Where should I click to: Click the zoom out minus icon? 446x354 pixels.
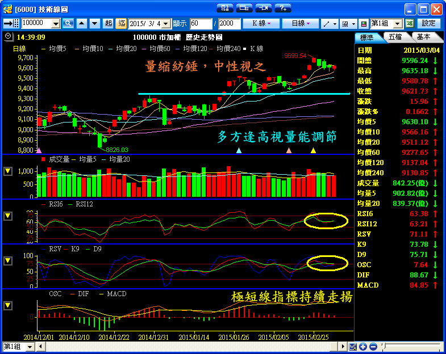tap(373, 347)
